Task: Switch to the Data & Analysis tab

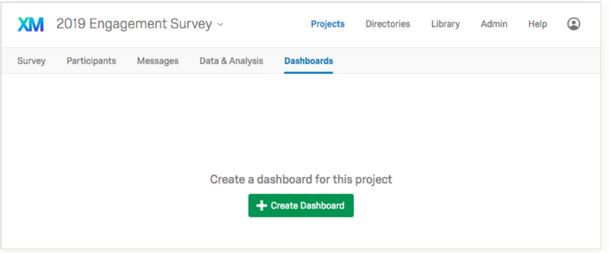Action: [231, 61]
